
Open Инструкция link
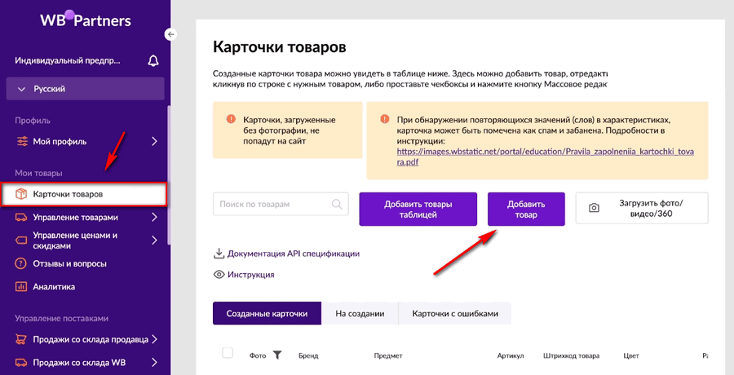click(x=251, y=275)
